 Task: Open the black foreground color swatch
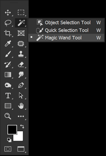tap(12, 130)
